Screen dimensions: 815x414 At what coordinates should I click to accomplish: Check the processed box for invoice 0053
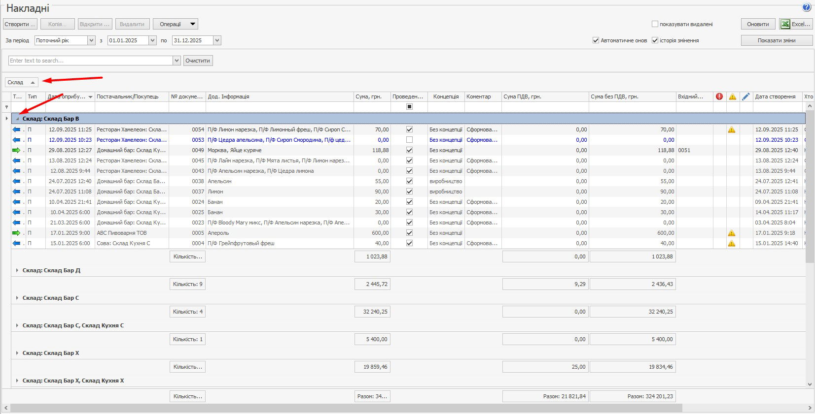pos(409,140)
